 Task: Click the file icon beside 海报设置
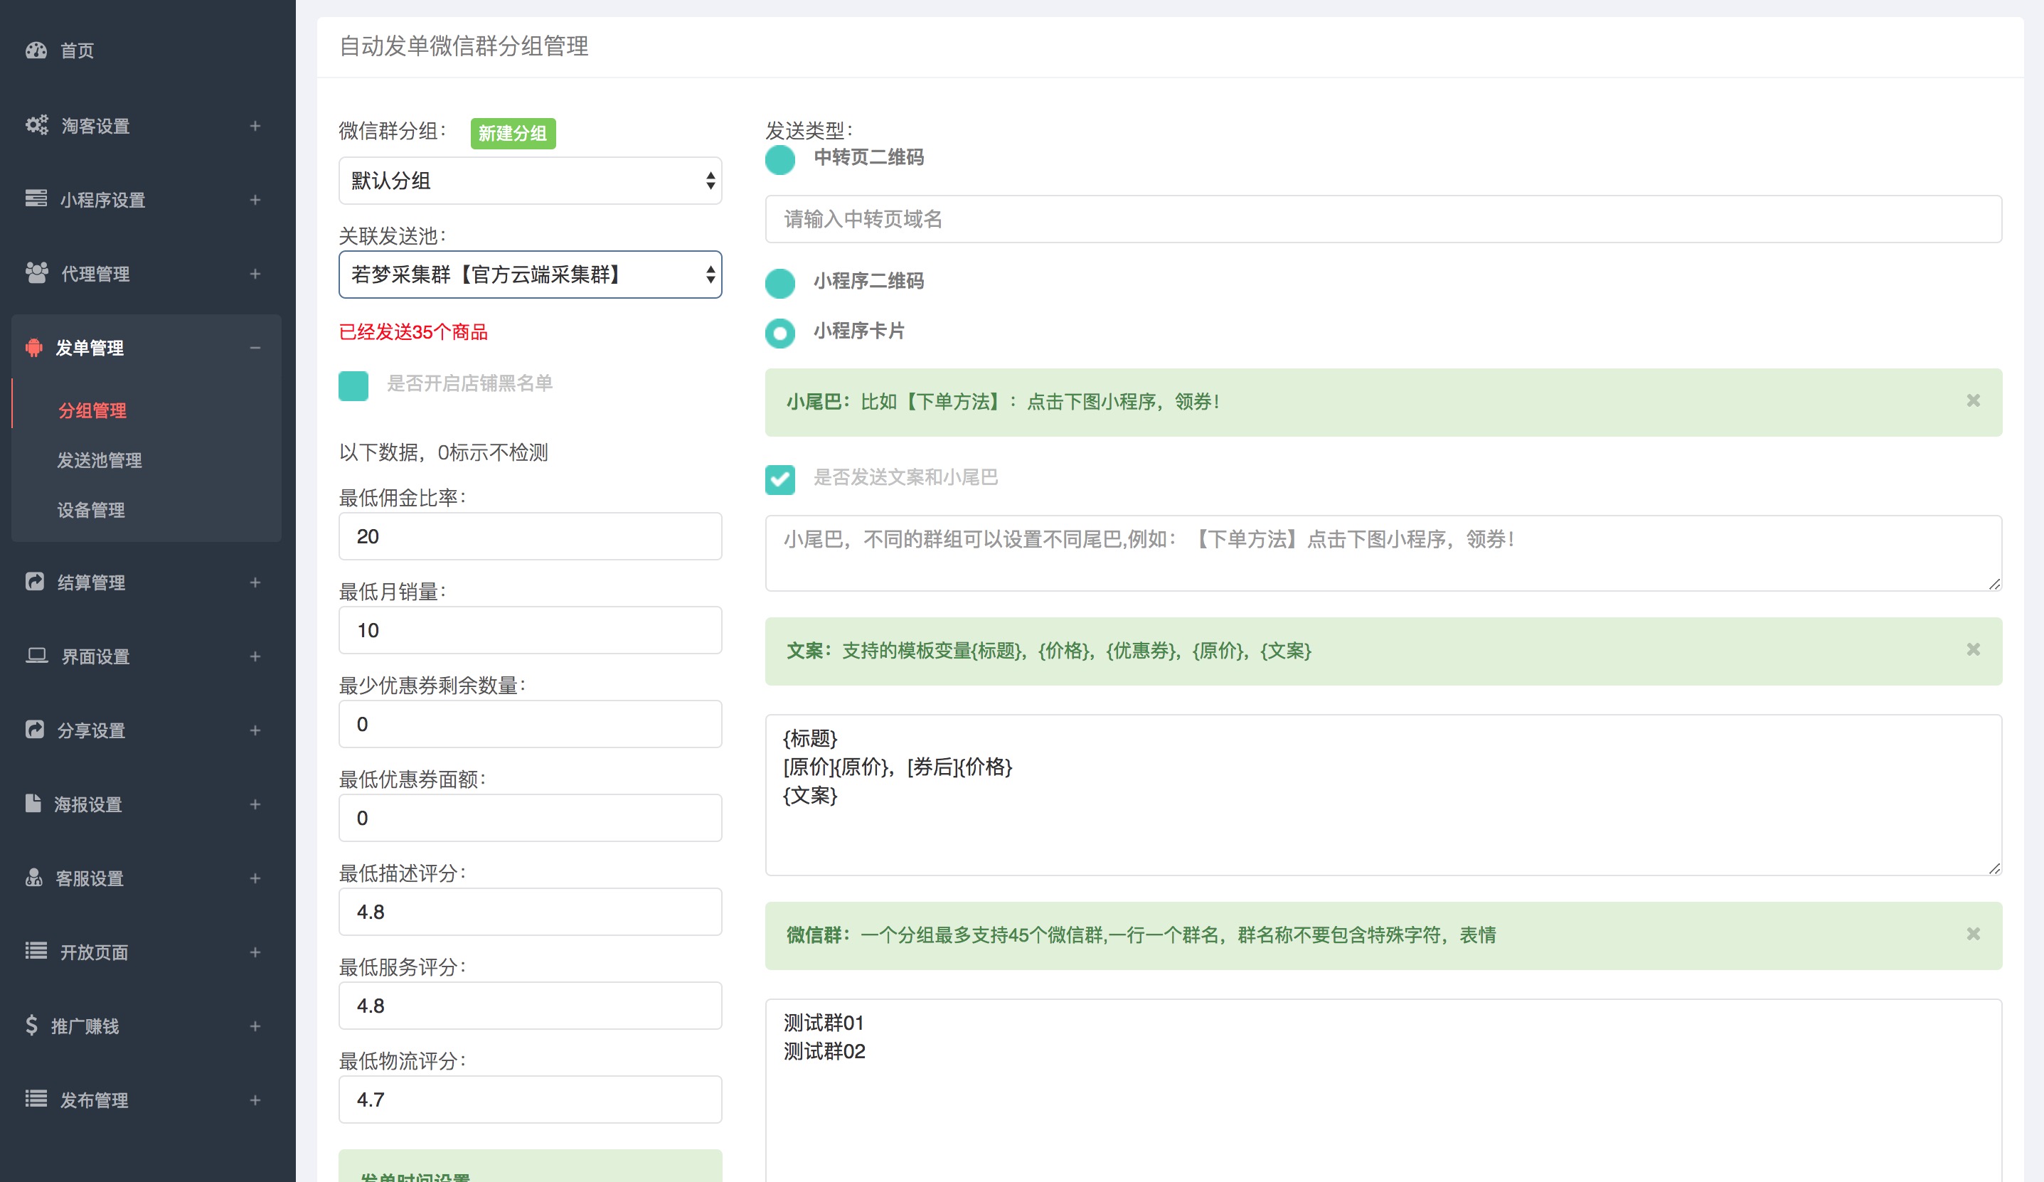tap(33, 803)
